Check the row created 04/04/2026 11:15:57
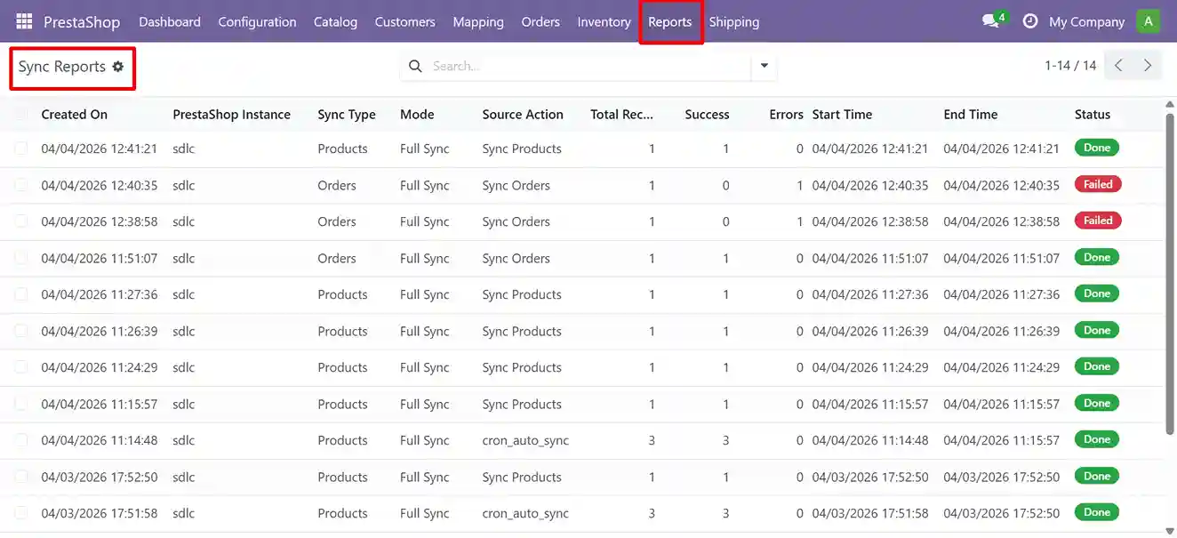 (20, 404)
